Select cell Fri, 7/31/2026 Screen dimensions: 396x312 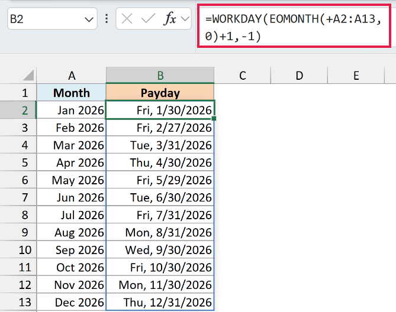click(160, 214)
